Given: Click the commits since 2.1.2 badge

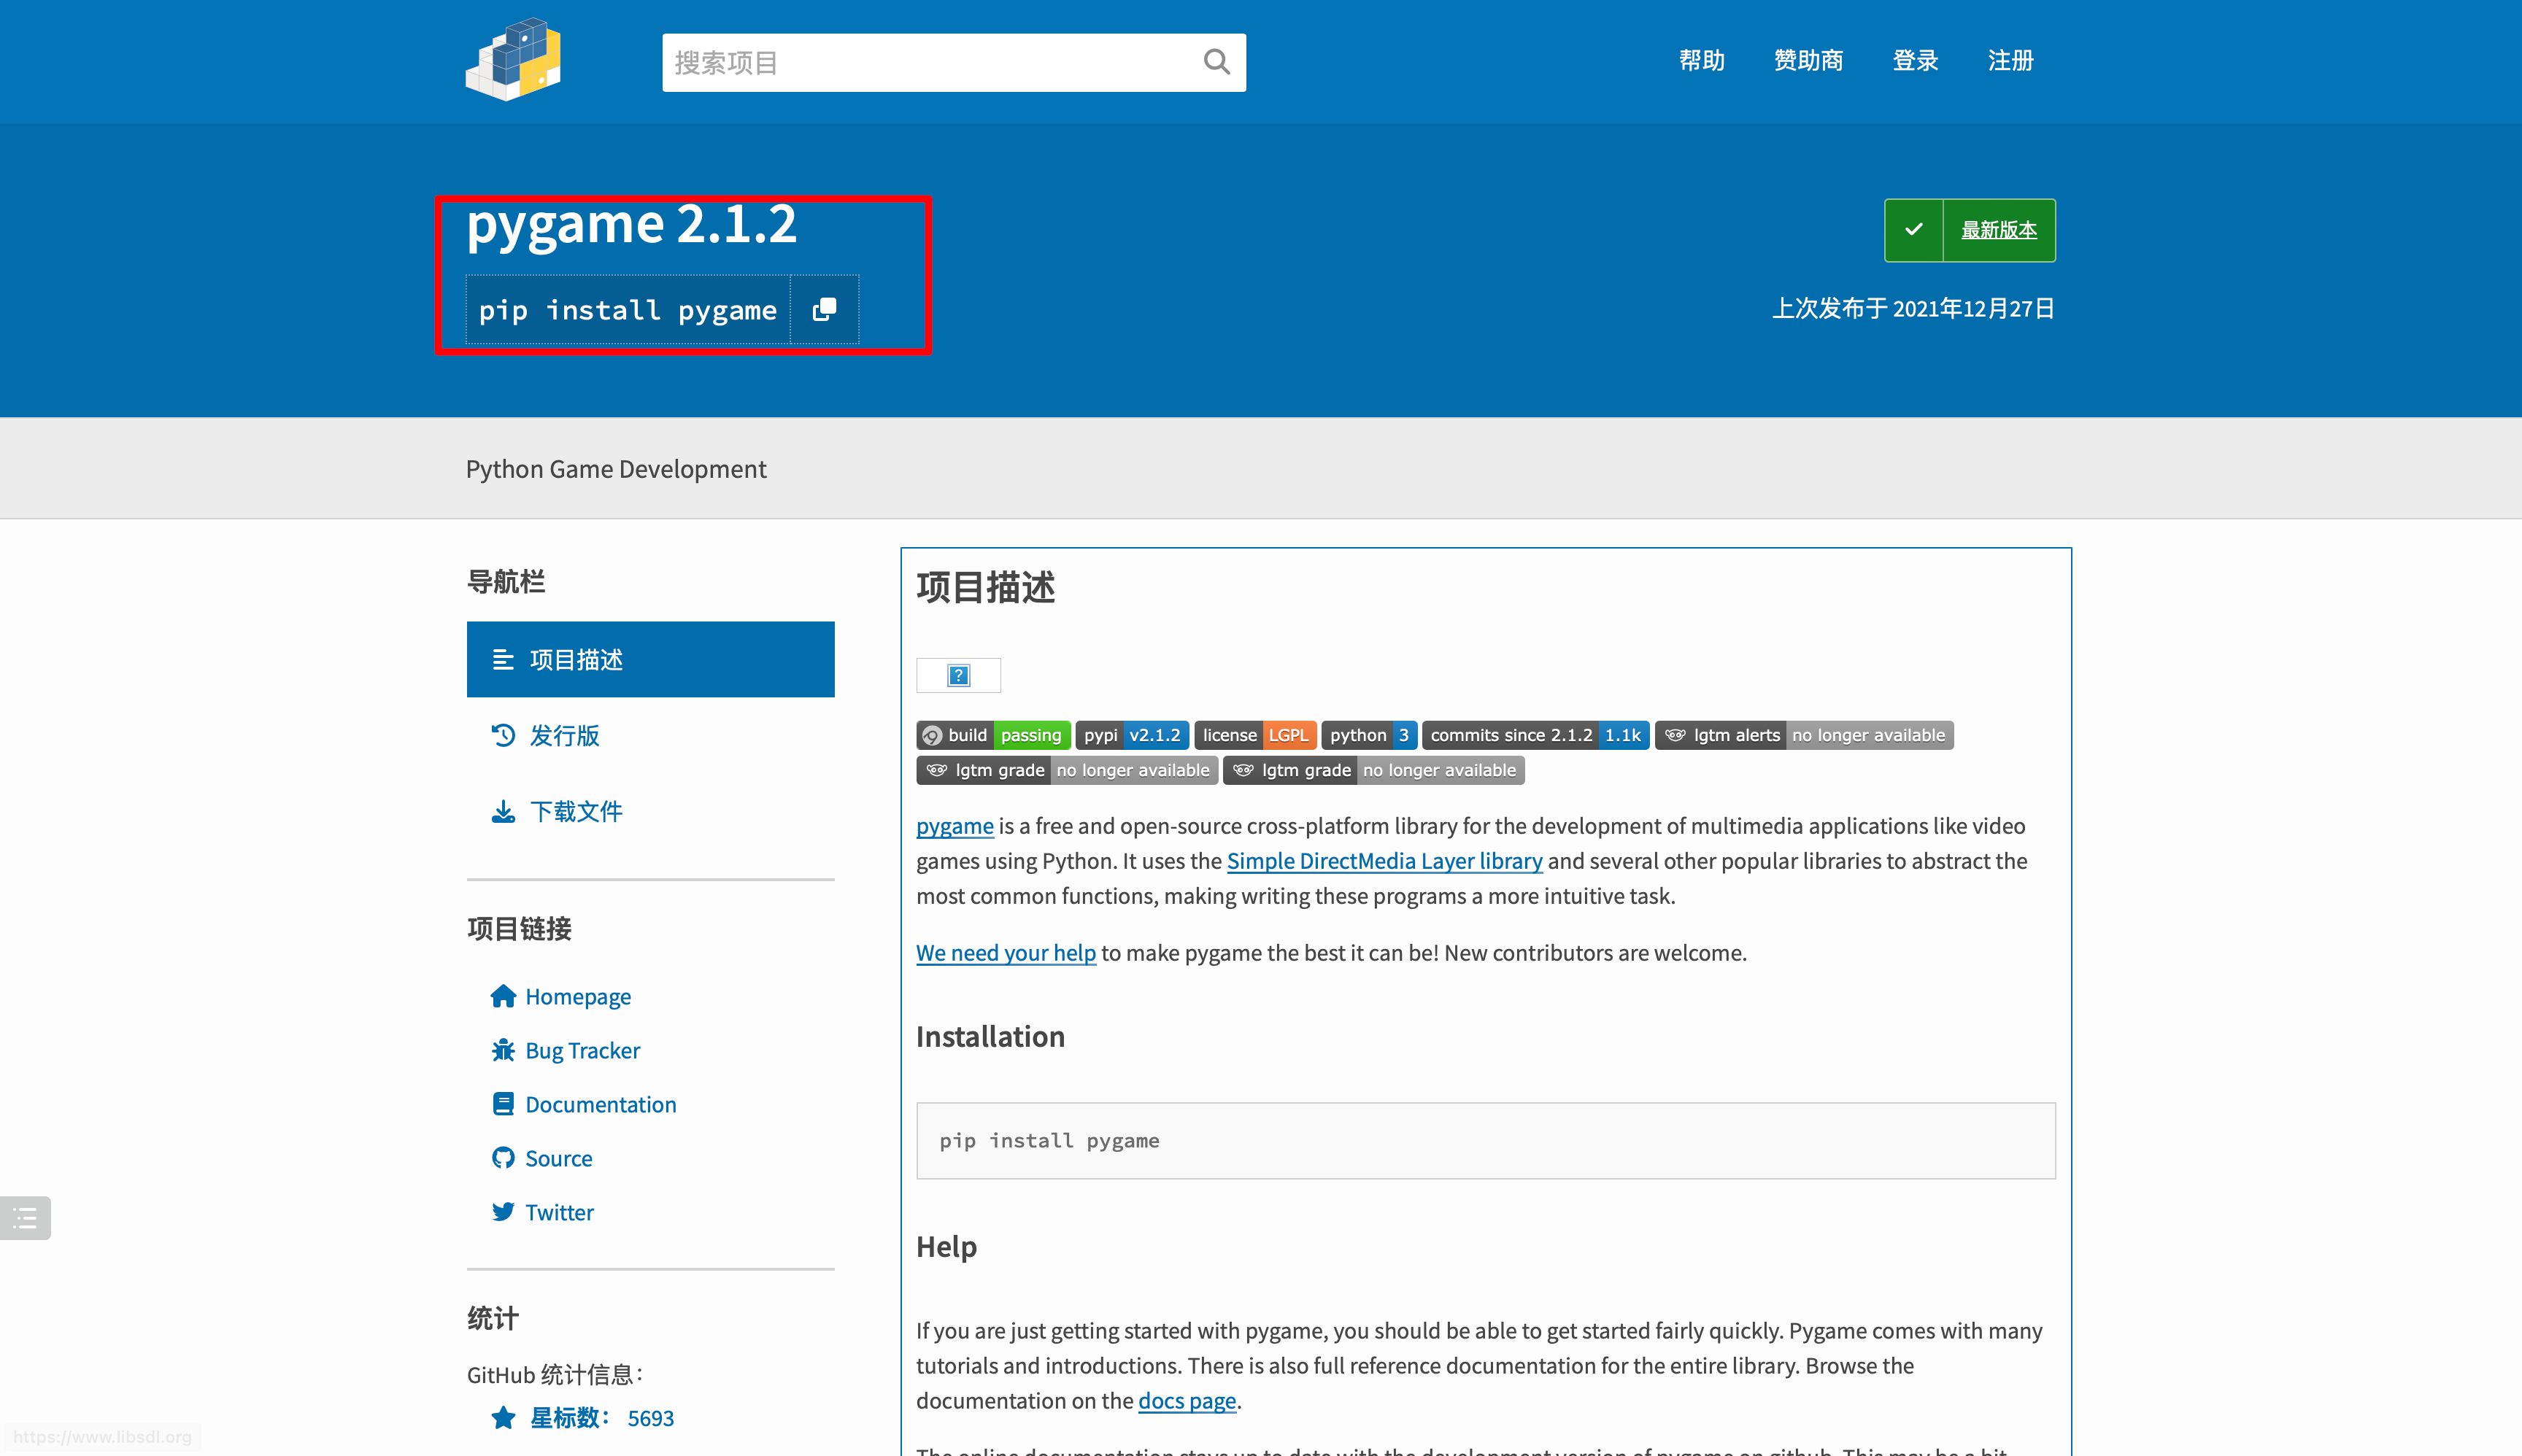Looking at the screenshot, I should (x=1535, y=735).
